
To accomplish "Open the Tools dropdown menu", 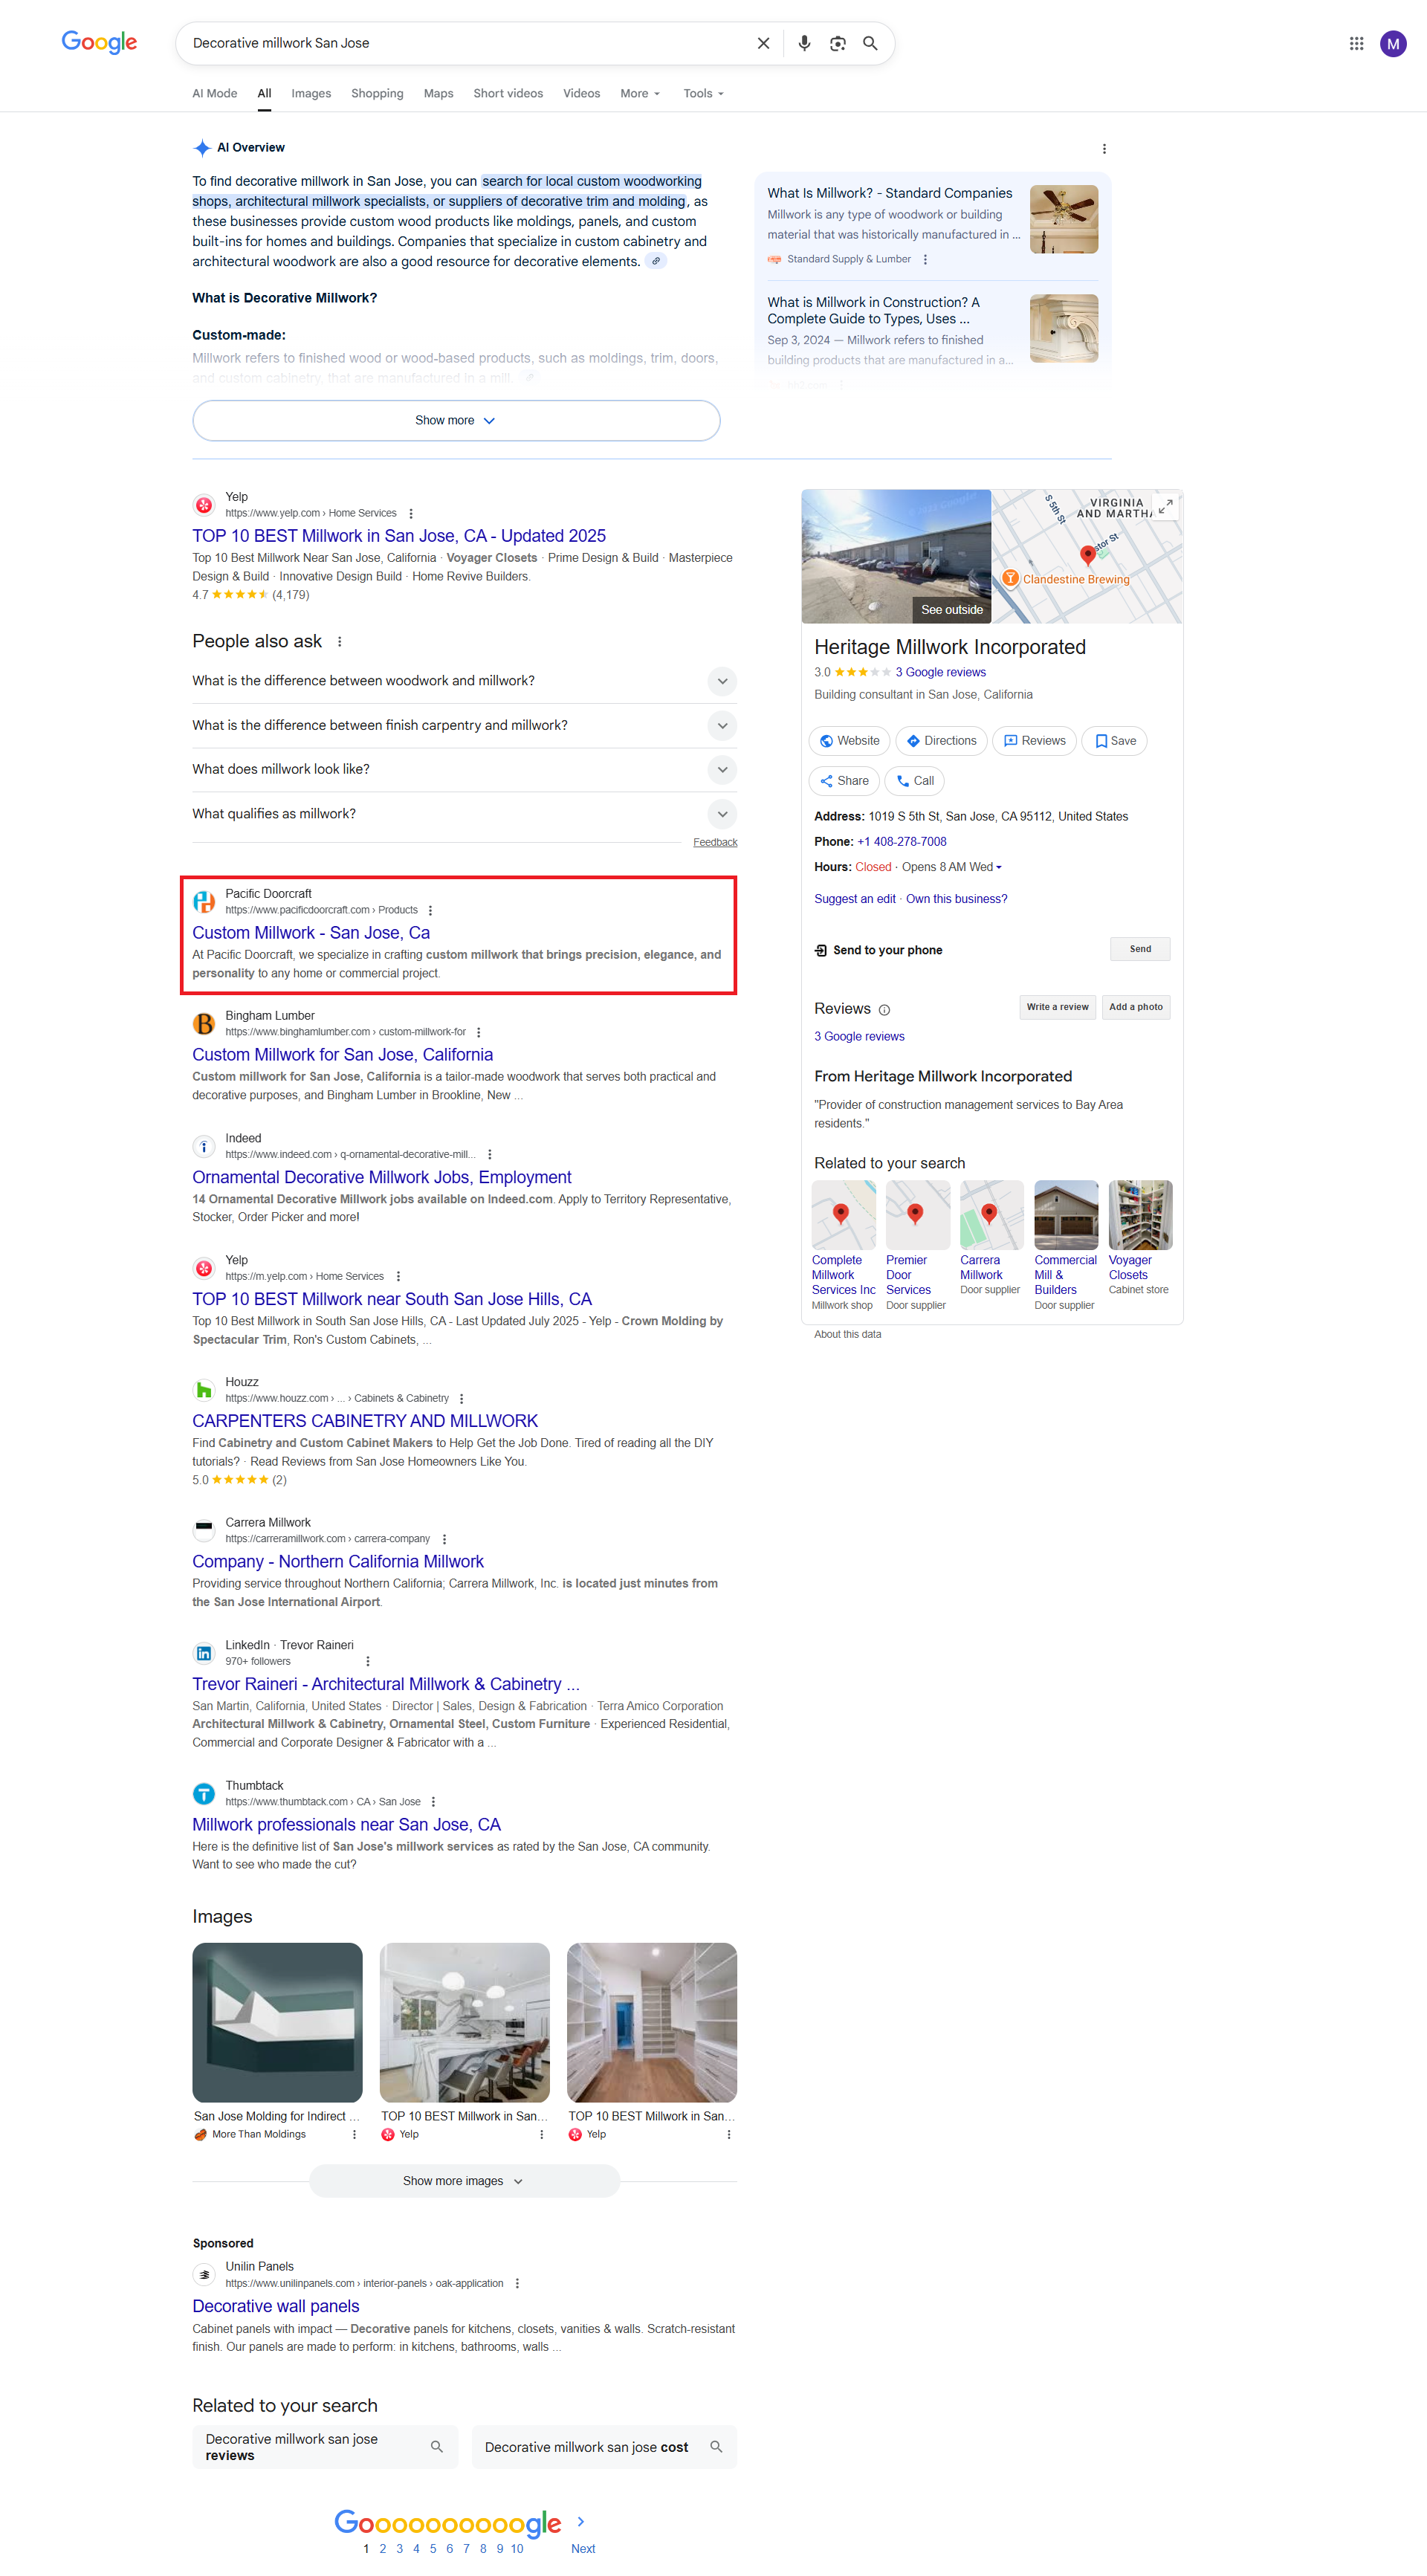I will (x=703, y=93).
